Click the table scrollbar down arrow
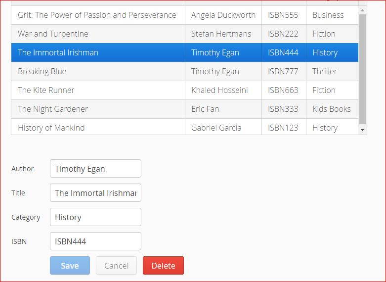 (362, 130)
